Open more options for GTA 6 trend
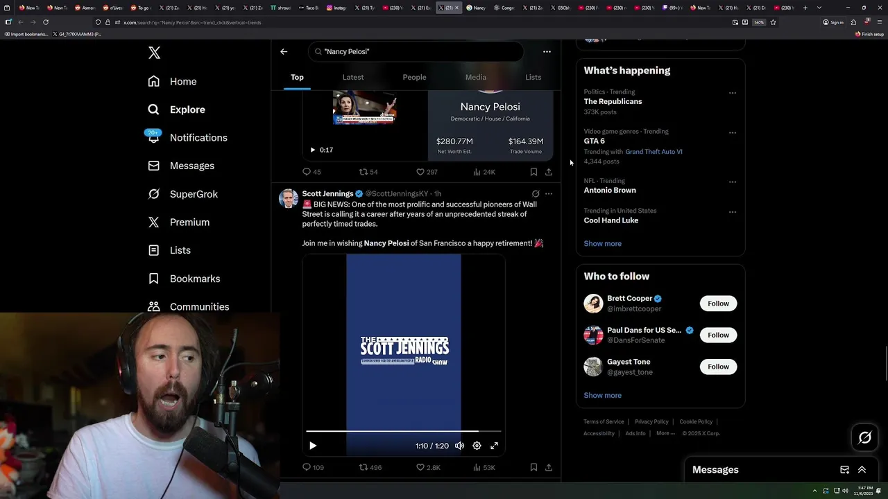This screenshot has width=888, height=499. [x=733, y=132]
